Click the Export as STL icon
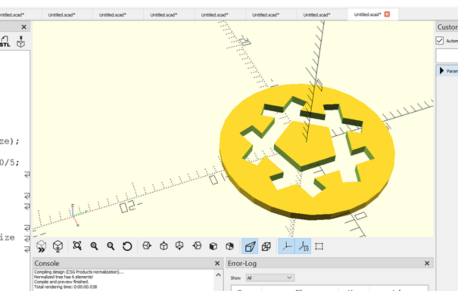This screenshot has height=291, width=458. 5,42
